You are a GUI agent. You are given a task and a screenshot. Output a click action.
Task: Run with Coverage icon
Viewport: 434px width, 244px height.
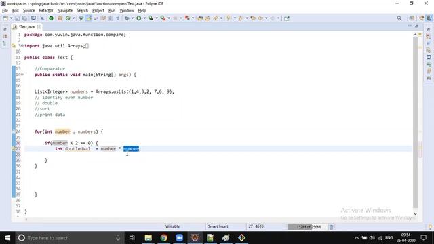pos(151,18)
